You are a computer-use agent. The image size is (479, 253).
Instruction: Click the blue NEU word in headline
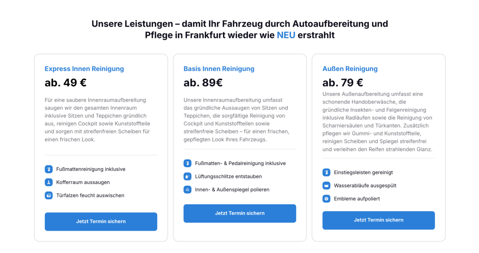click(x=286, y=35)
